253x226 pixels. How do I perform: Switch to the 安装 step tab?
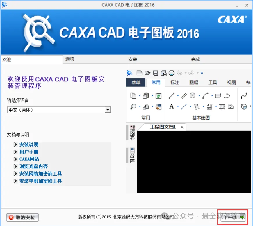click(x=133, y=59)
